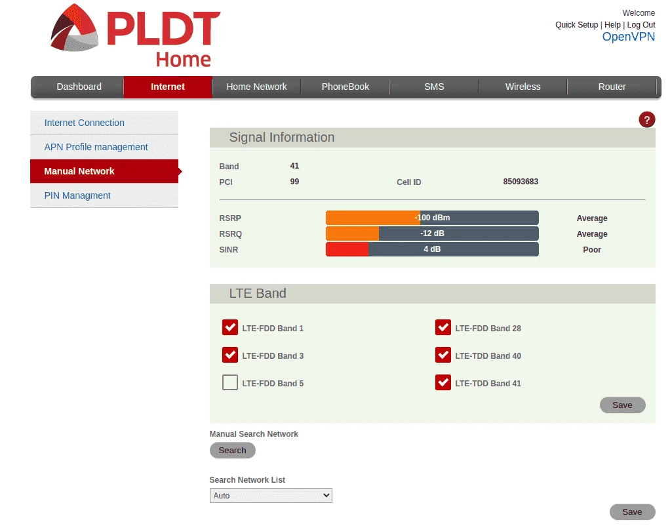The height and width of the screenshot is (526, 670).
Task: Click the RSRQ signal bar
Action: [432, 233]
